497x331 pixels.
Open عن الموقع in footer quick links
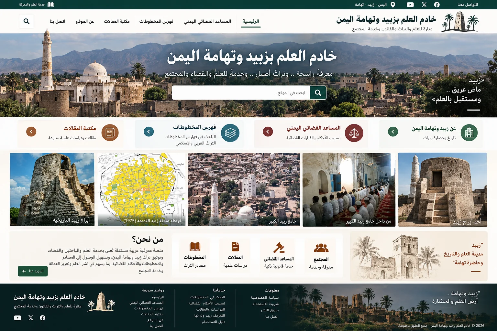[x=155, y=320]
